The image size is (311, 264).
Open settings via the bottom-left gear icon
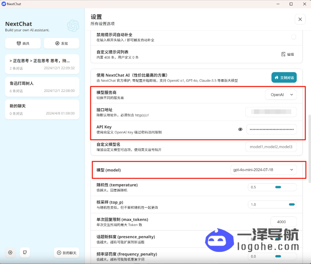[x=10, y=253]
